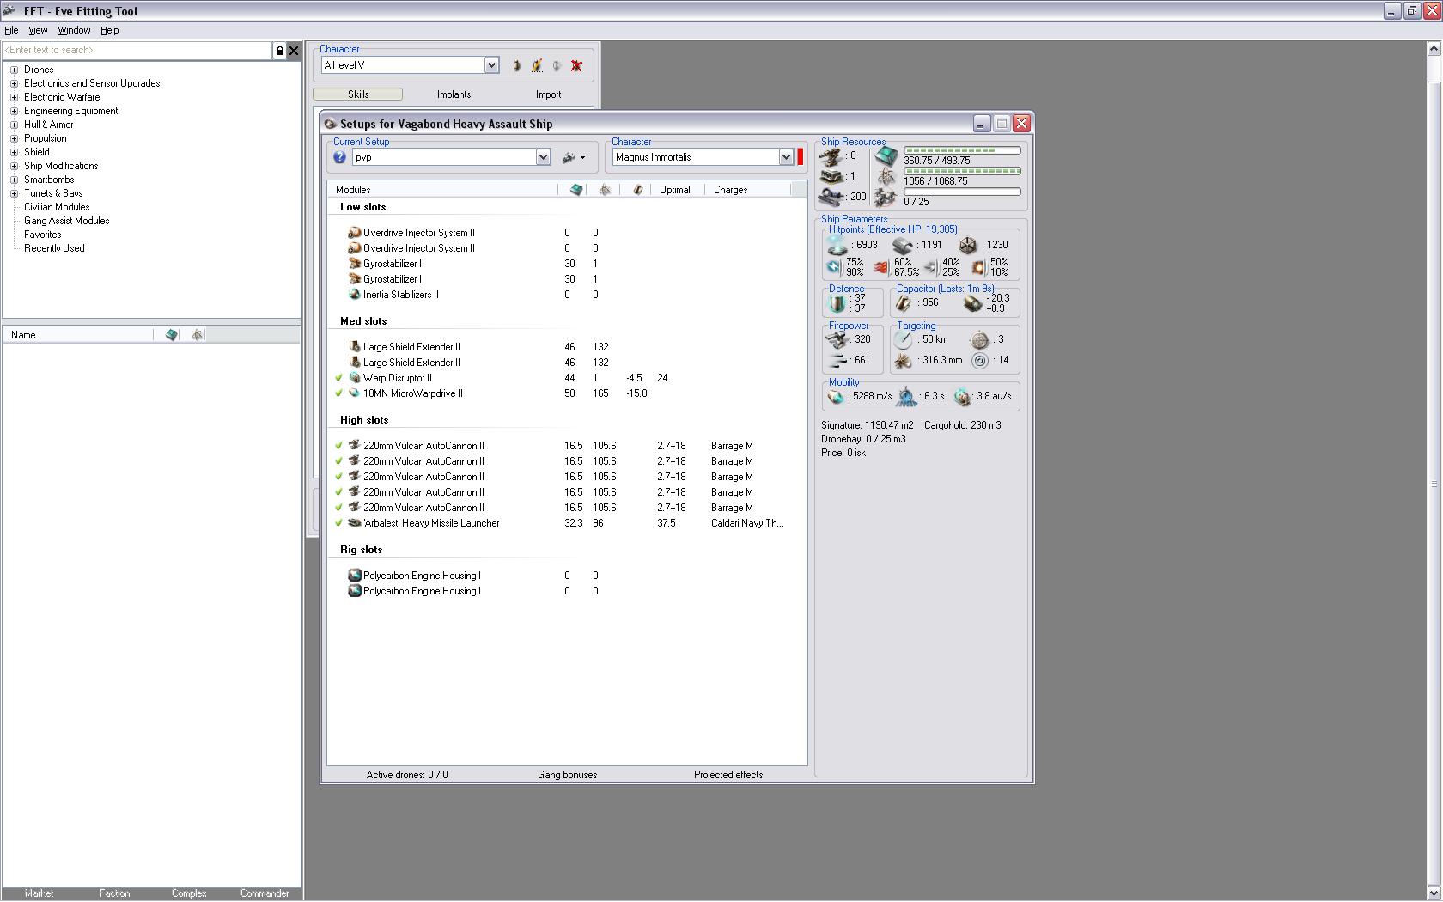Toggle the 'Arbalest' Heavy Missile Launcher checkmark
1443x902 pixels.
(x=338, y=523)
